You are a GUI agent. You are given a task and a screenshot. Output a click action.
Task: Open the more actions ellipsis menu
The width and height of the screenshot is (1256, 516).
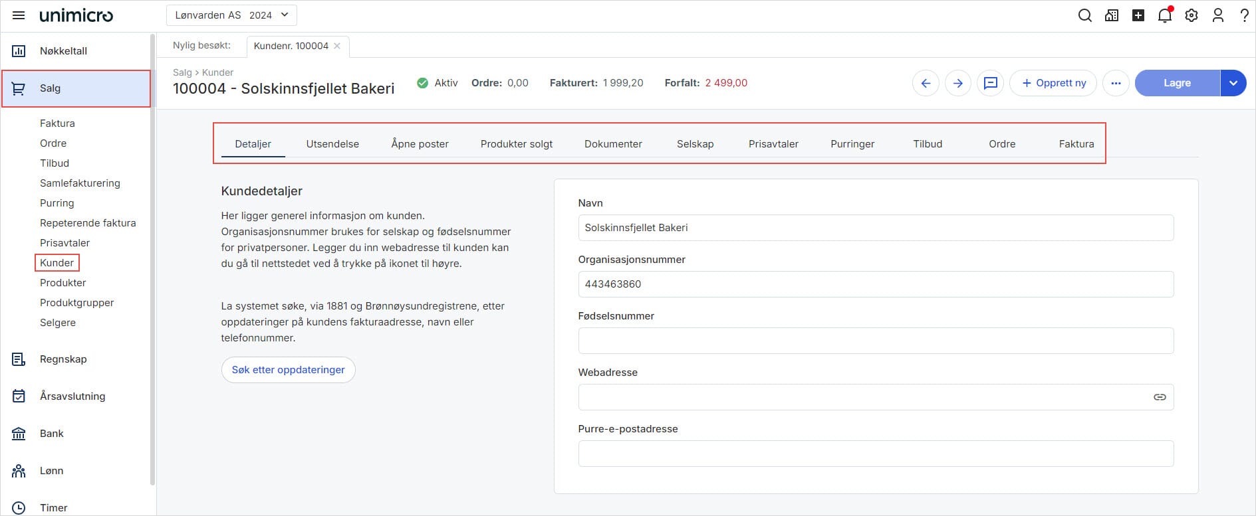1115,83
